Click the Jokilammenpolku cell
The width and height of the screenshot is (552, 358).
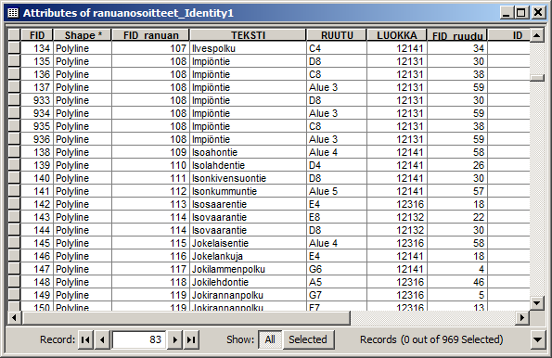(x=248, y=269)
